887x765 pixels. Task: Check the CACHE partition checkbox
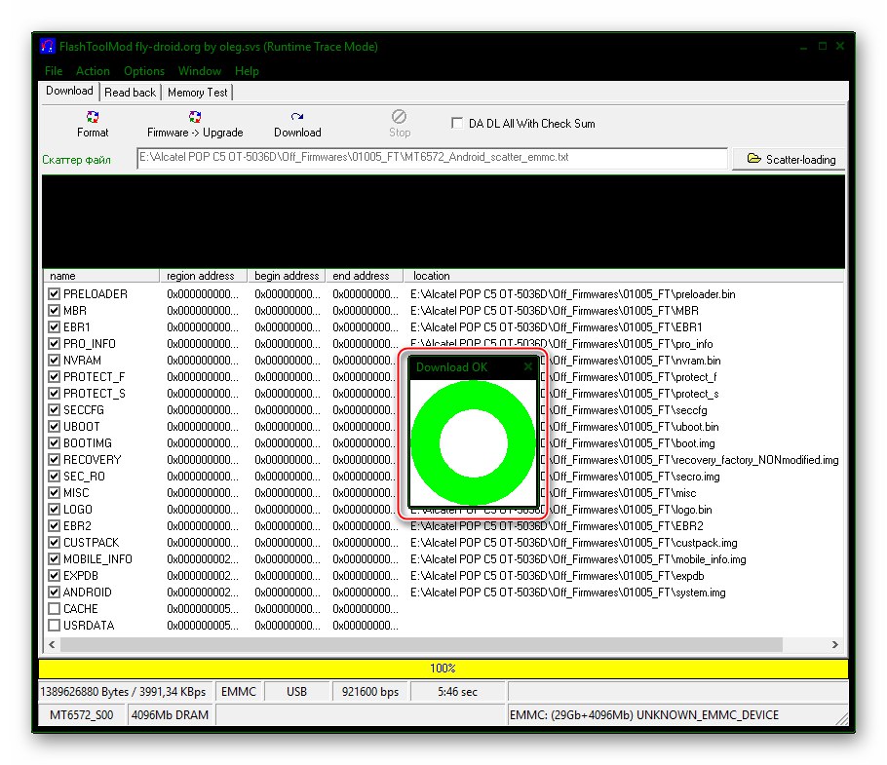tap(55, 609)
